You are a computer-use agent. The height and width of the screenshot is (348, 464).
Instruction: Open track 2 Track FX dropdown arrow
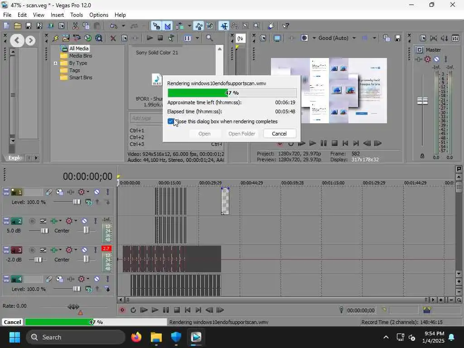click(60, 221)
